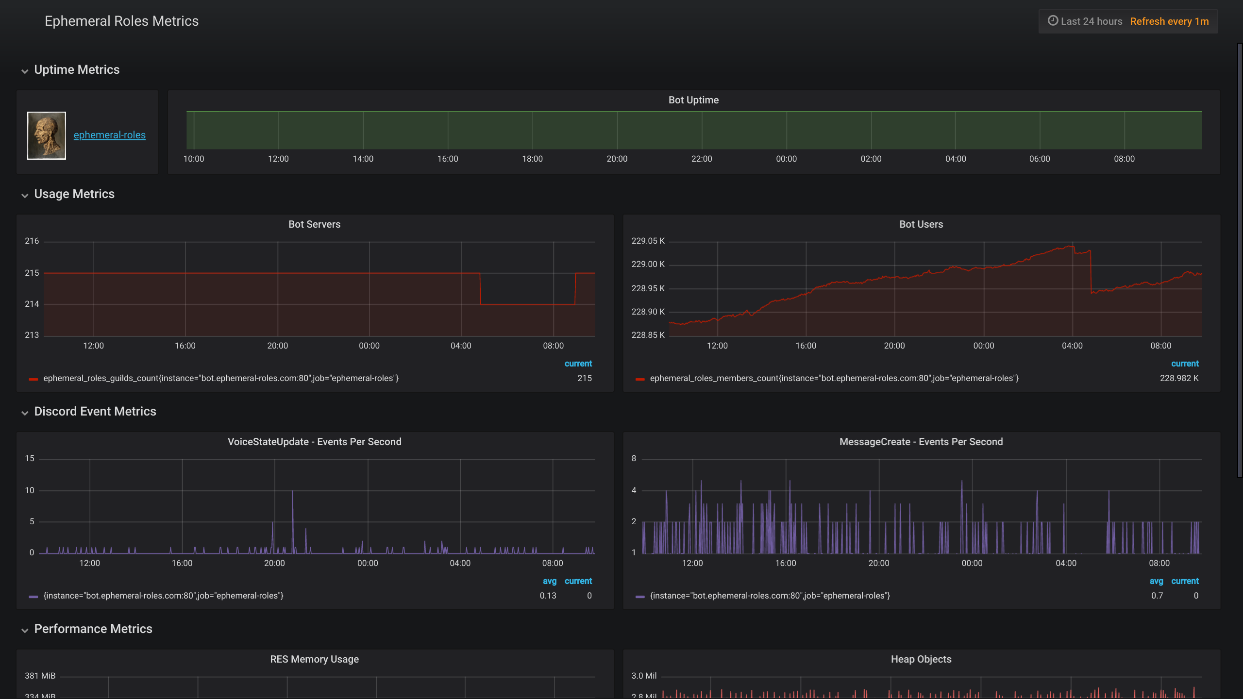Collapse the Uptime Metrics row chevron
This screenshot has height=699, width=1243.
(25, 71)
